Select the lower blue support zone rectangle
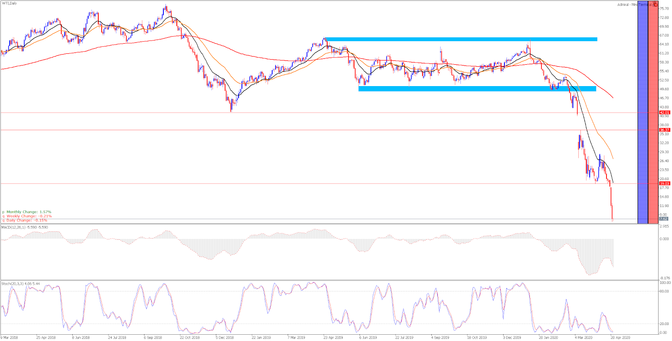672x341 pixels. 477,89
